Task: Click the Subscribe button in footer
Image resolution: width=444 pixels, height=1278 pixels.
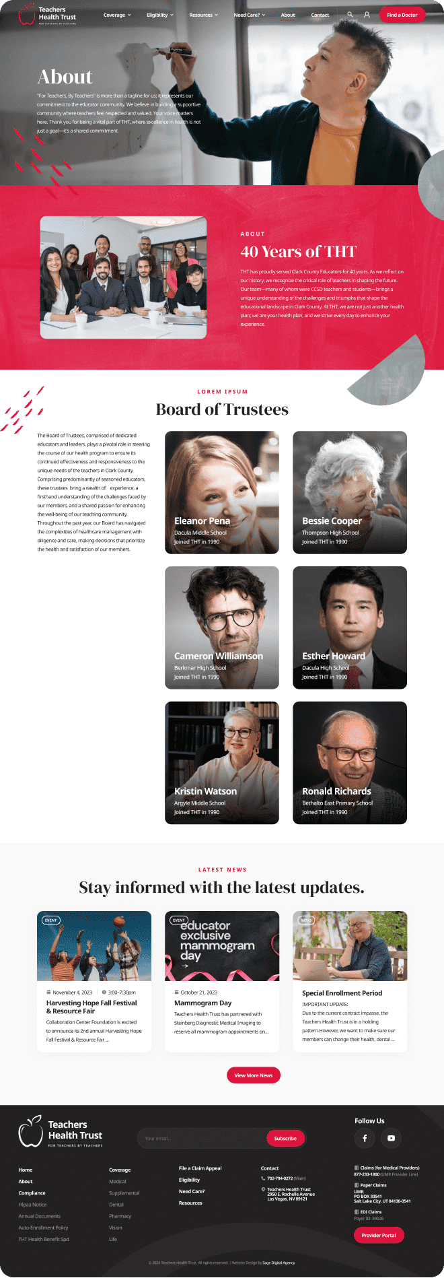Action: [x=285, y=1138]
